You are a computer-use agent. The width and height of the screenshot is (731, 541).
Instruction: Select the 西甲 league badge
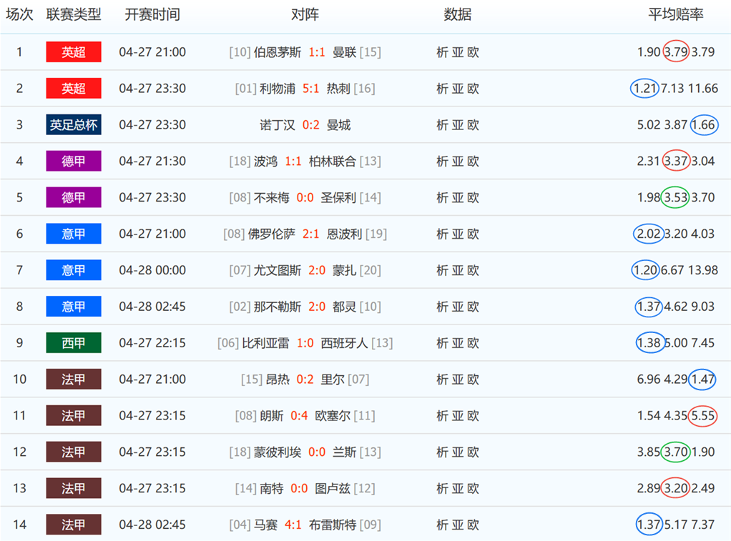[x=74, y=342]
